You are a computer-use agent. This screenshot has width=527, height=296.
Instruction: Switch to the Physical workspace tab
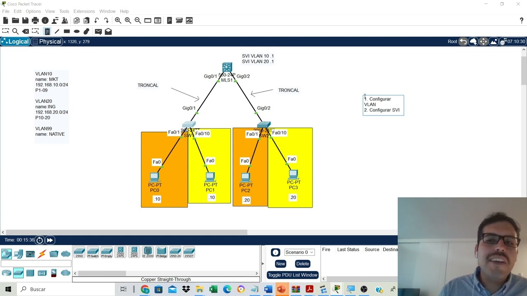tap(47, 42)
